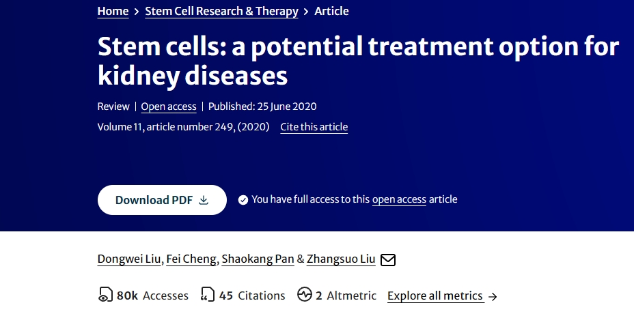
Task: Click the Open access link under the title
Action: tap(169, 106)
